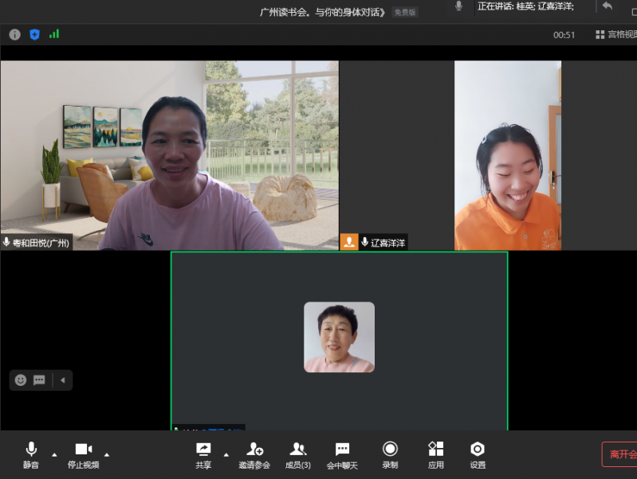The width and height of the screenshot is (637, 479).
Task: Collapse the floating reaction bar arrow
Action: coord(62,380)
